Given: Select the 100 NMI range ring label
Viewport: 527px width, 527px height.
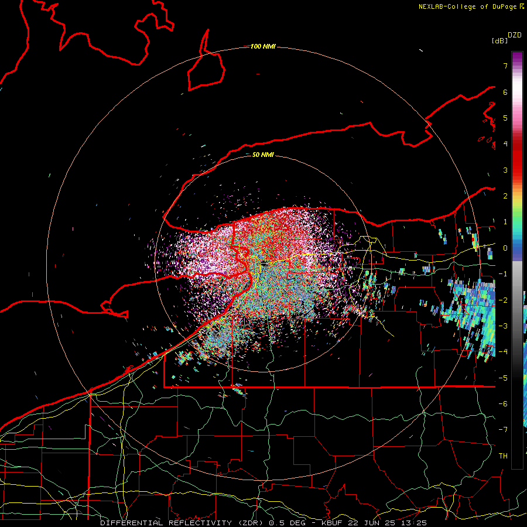Looking at the screenshot, I should click(263, 46).
